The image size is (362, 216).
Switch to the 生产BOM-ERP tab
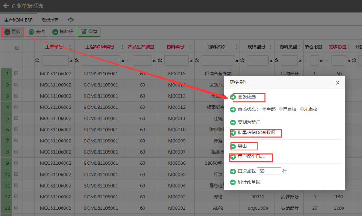pos(19,20)
